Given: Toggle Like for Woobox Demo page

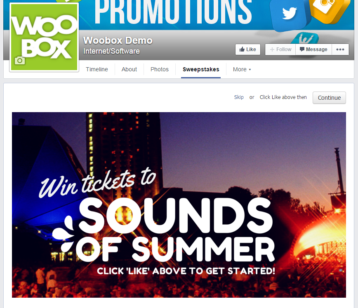Looking at the screenshot, I should pyautogui.click(x=248, y=49).
